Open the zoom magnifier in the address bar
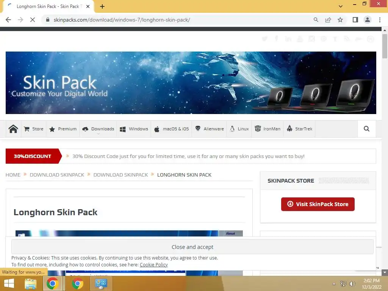The height and width of the screenshot is (291, 388). click(x=316, y=20)
